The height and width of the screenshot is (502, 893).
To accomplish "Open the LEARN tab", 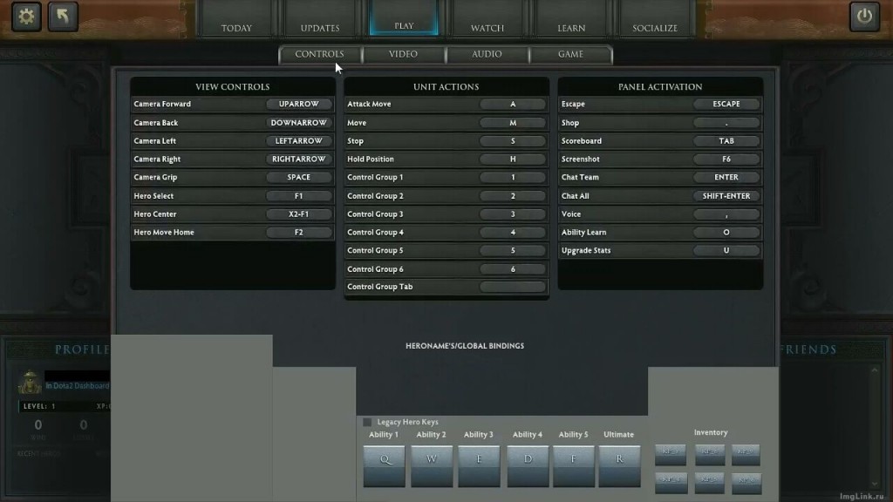I will (571, 19).
